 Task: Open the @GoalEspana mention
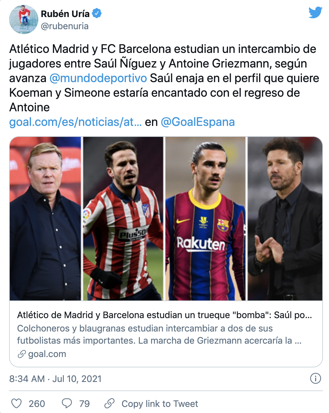tap(198, 122)
